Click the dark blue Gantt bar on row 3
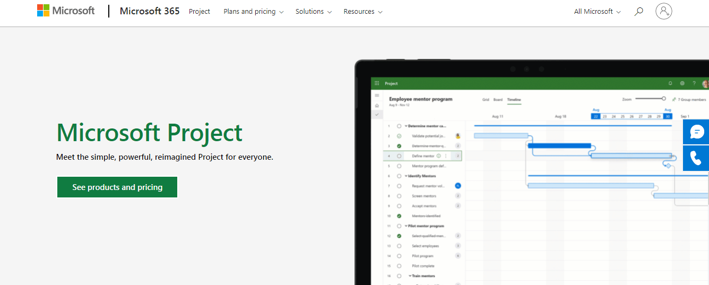Image resolution: width=709 pixels, height=285 pixels. pos(559,145)
